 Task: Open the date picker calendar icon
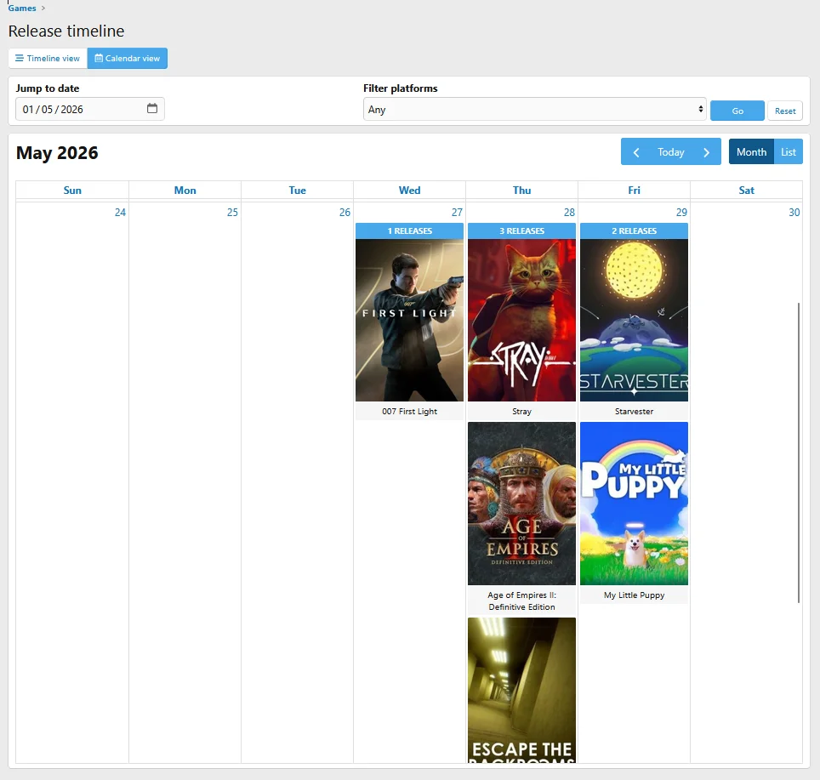point(152,109)
